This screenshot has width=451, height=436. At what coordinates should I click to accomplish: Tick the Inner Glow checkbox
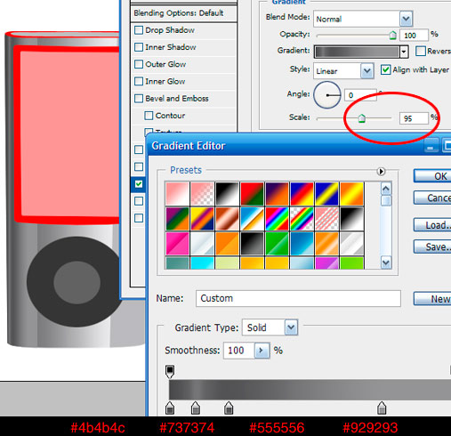tap(139, 81)
